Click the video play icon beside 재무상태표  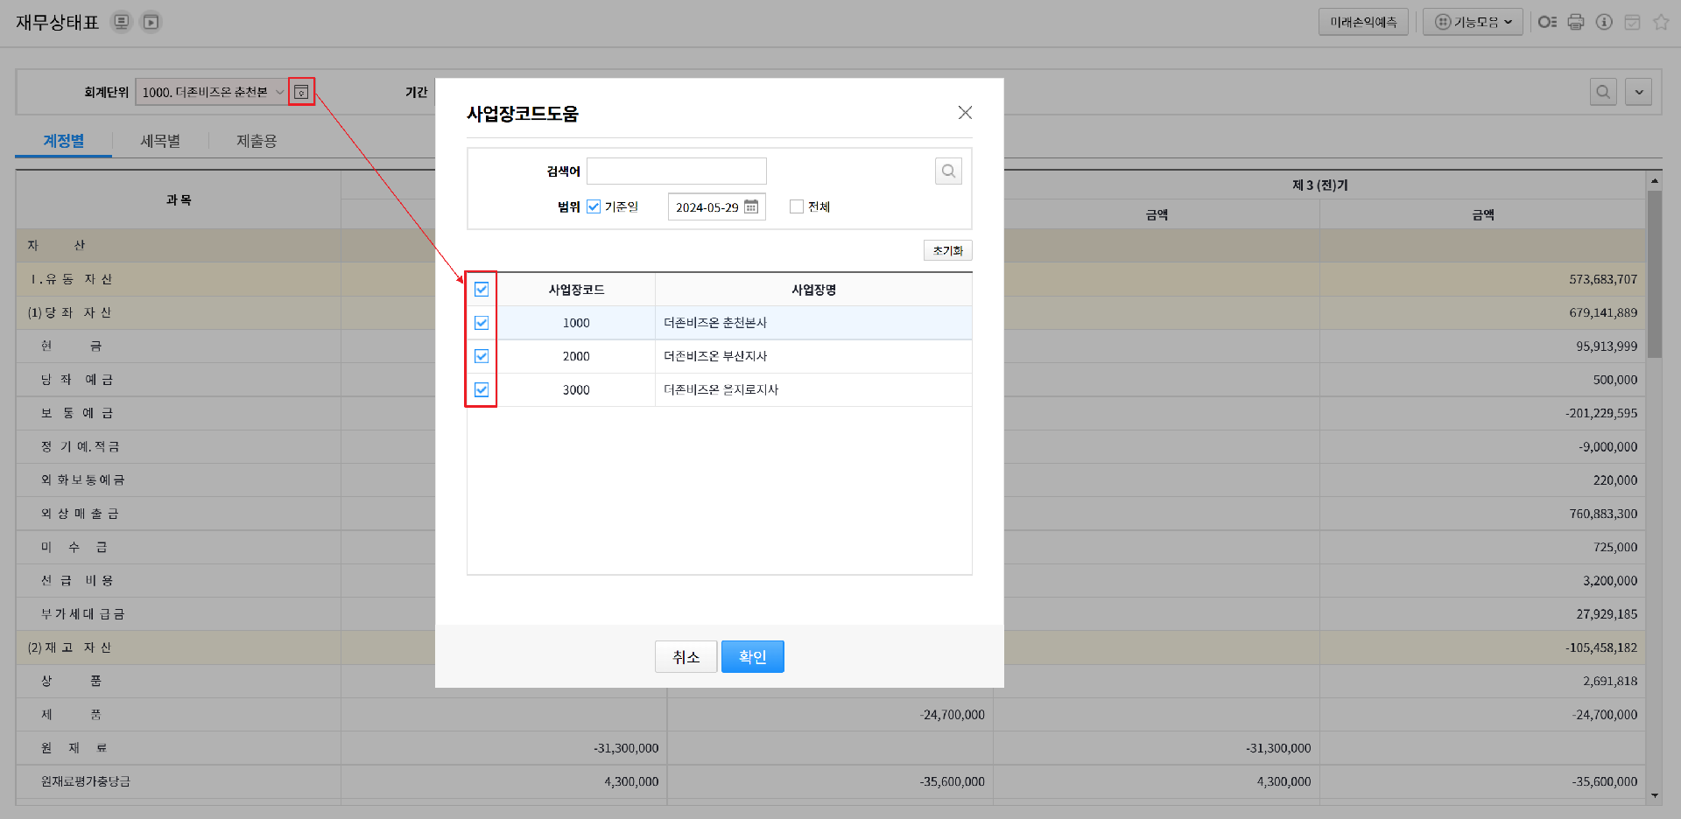tap(151, 22)
